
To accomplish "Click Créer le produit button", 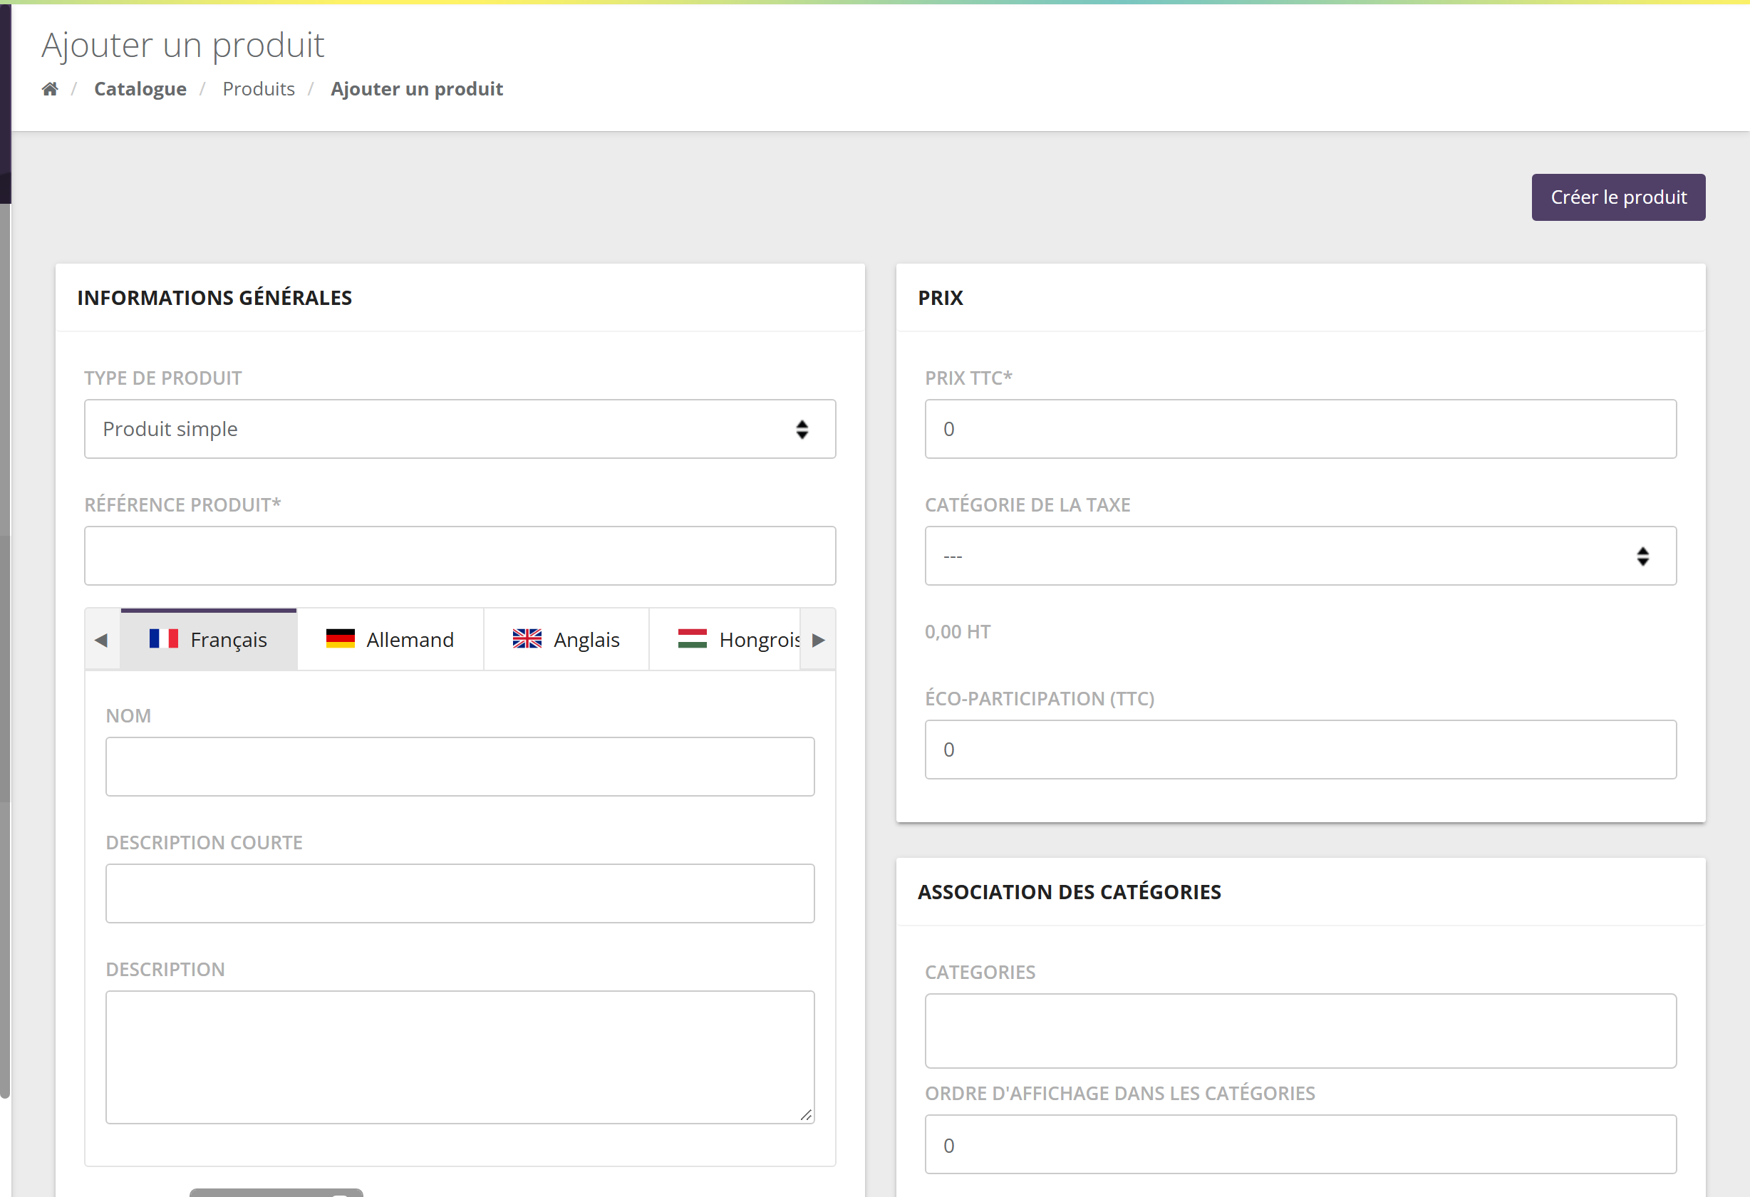I will [x=1618, y=197].
